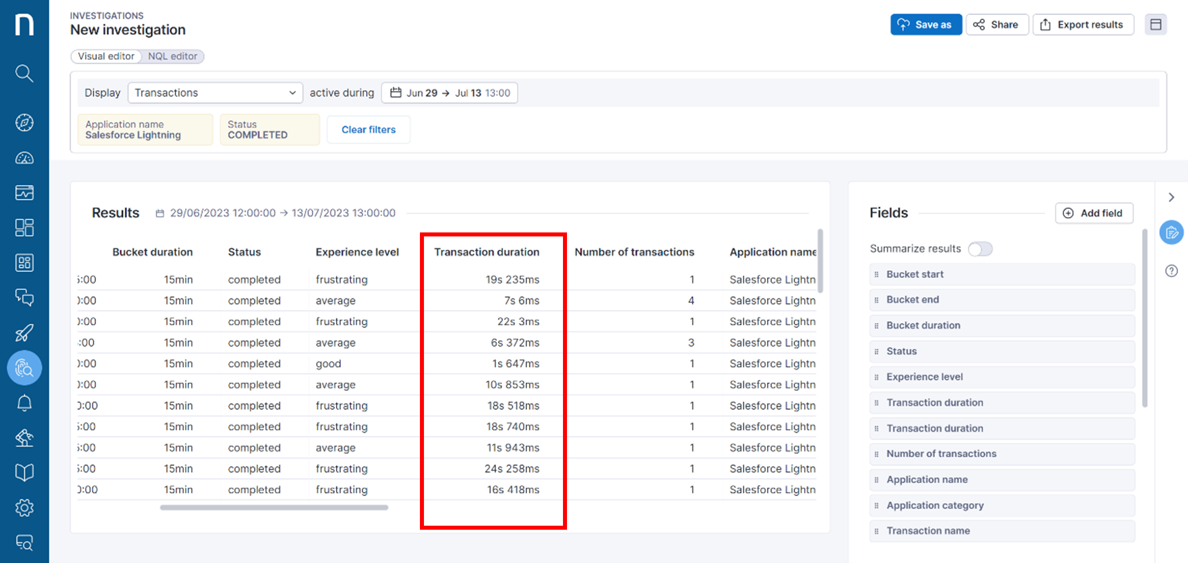This screenshot has height=563, width=1188.
Task: Select the Visual editor tab
Action: click(x=106, y=56)
